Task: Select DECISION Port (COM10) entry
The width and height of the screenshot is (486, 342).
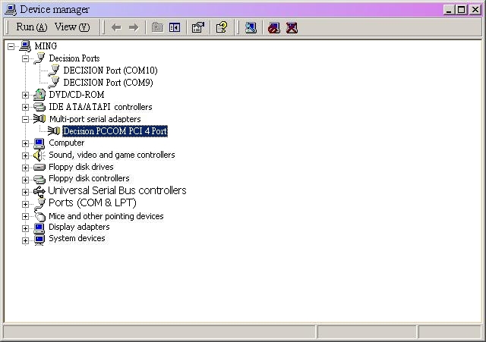Action: coord(110,71)
